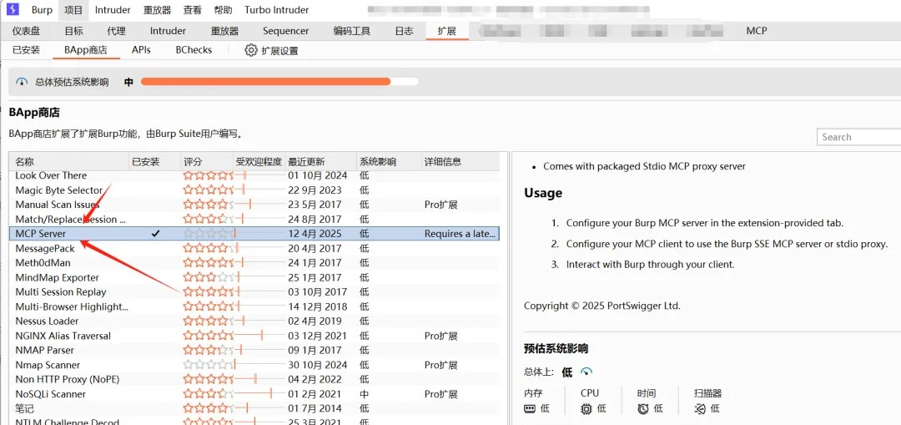Select the Nmap Scanner extension
Viewport: 901px width, 425px height.
tap(48, 365)
